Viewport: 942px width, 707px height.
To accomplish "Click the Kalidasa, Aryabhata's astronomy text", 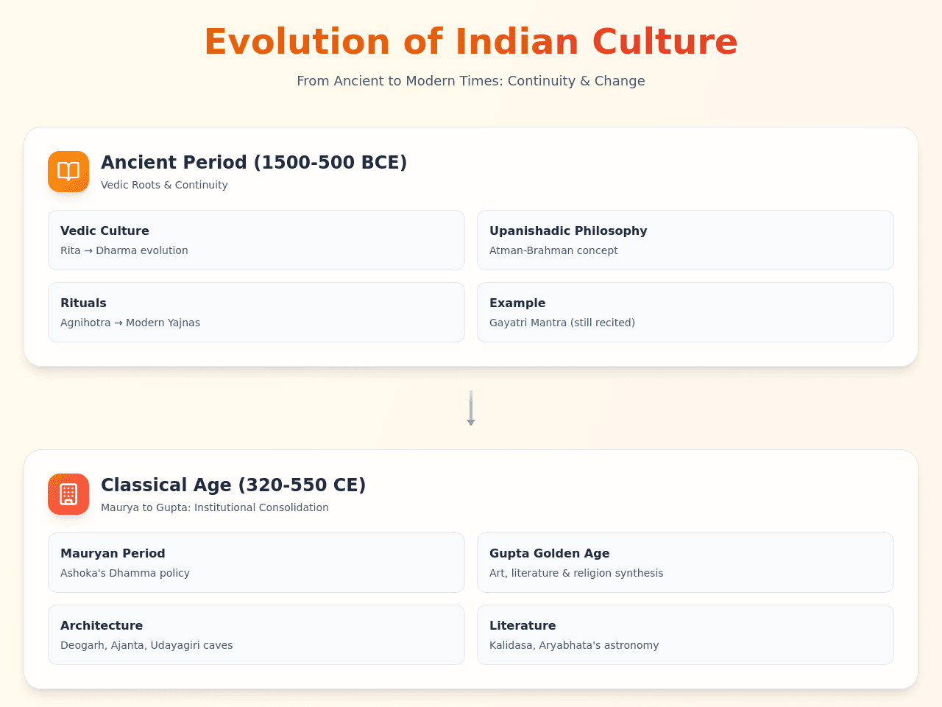I will [x=574, y=645].
